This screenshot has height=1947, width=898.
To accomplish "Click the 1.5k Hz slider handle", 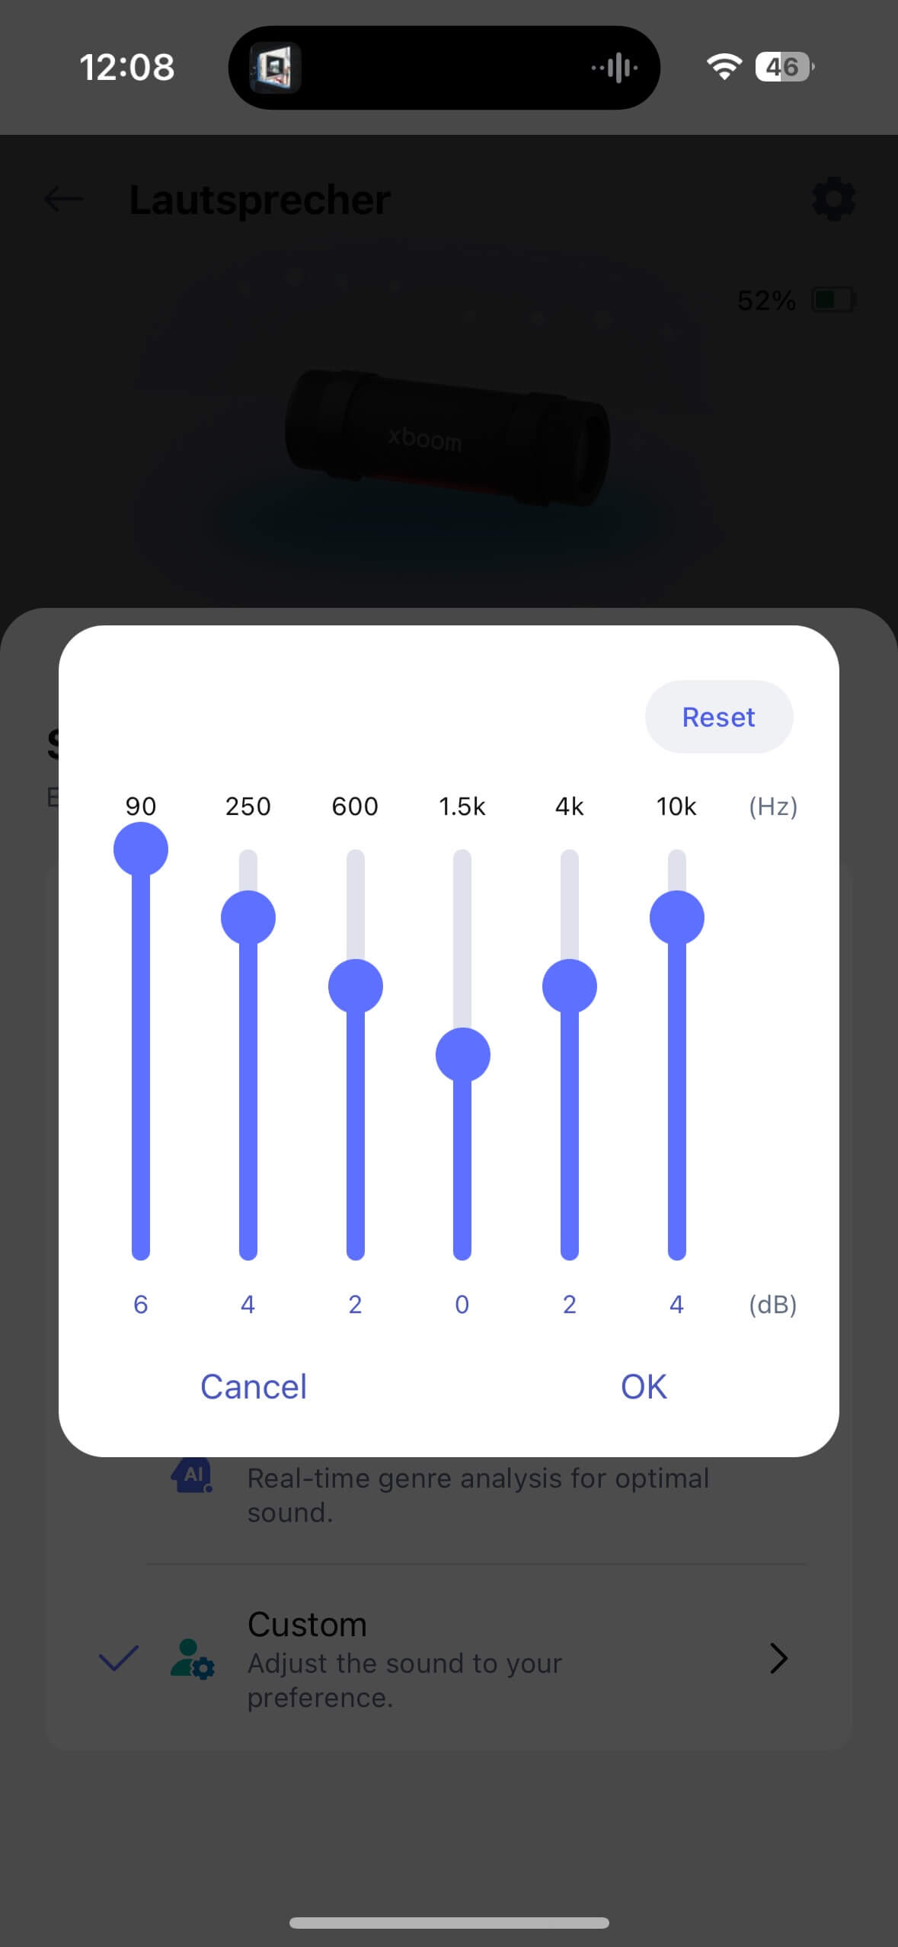I will point(462,1055).
